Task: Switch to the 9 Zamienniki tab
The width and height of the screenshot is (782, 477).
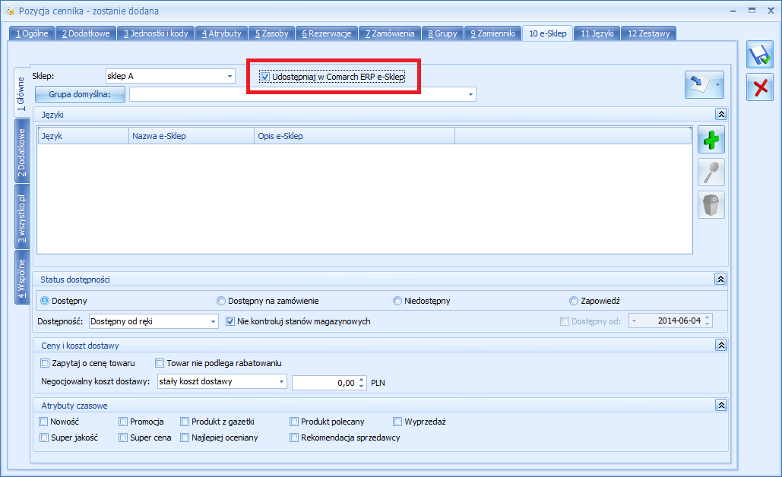Action: point(492,33)
